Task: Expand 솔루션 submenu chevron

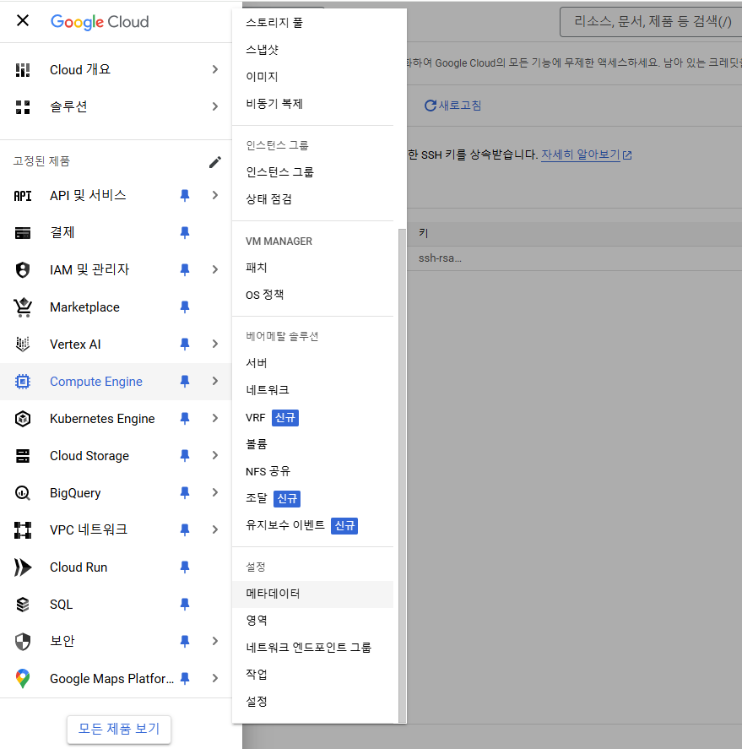Action: (x=215, y=106)
